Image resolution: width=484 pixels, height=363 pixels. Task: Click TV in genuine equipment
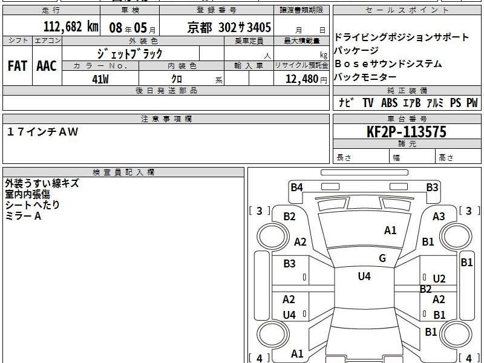(x=368, y=102)
